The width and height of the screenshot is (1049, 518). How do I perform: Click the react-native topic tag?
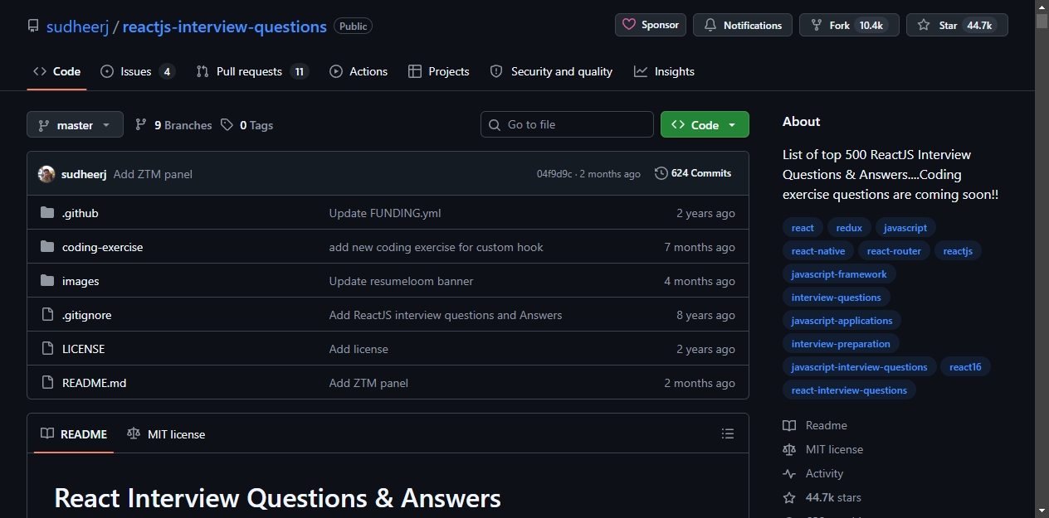pyautogui.click(x=818, y=250)
